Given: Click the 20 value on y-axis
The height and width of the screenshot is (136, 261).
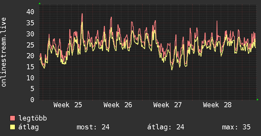Looking at the screenshot, I should (x=30, y=56).
